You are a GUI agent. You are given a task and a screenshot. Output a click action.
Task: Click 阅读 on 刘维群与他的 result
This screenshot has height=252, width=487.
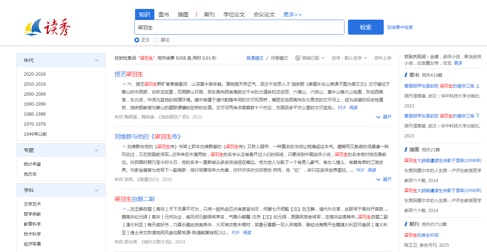[372, 170]
